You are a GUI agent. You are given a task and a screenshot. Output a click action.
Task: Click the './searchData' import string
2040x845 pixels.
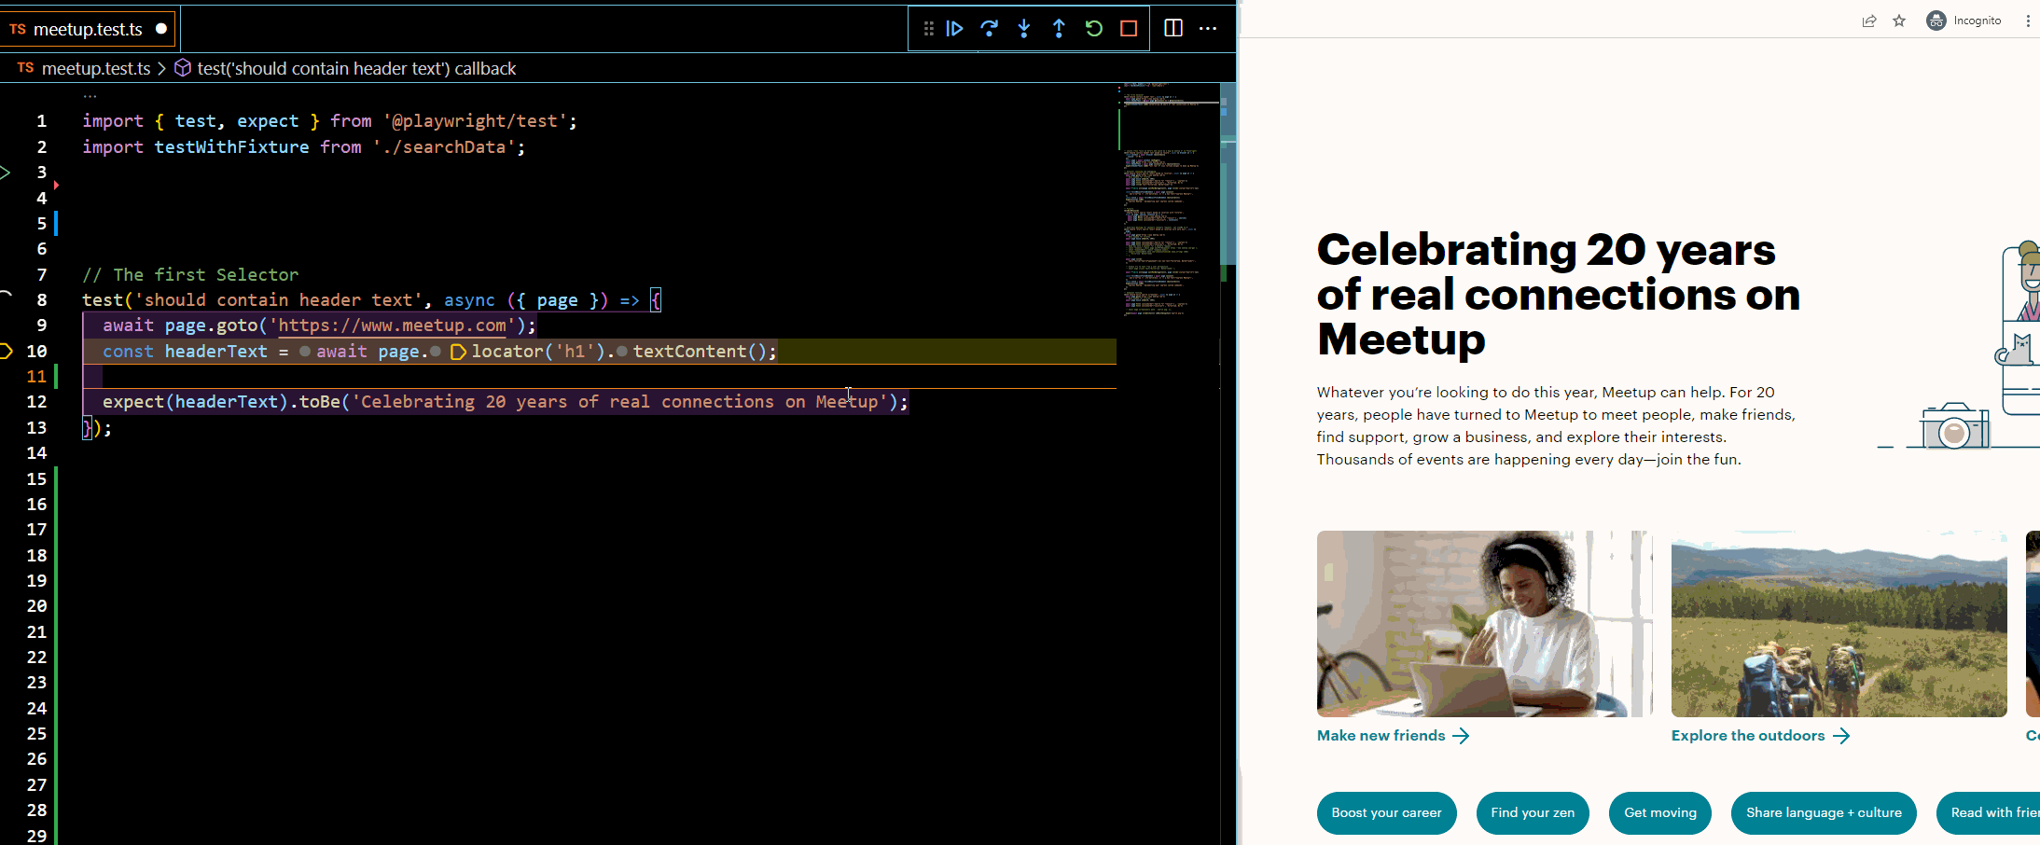click(x=444, y=147)
